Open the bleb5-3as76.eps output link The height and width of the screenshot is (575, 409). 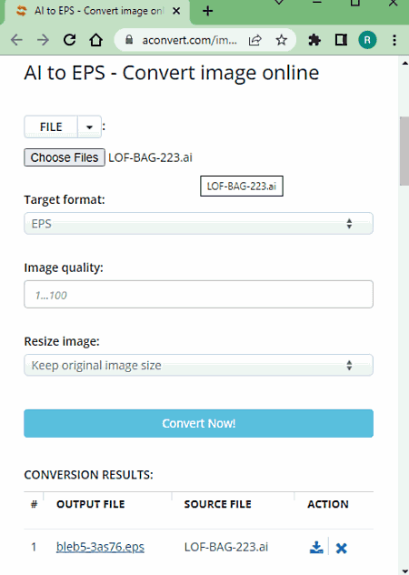(x=100, y=547)
